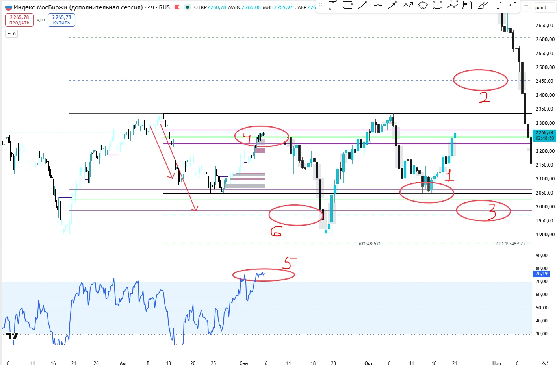
Task: Click the 2 450,00 price scale label
Action: click(545, 81)
